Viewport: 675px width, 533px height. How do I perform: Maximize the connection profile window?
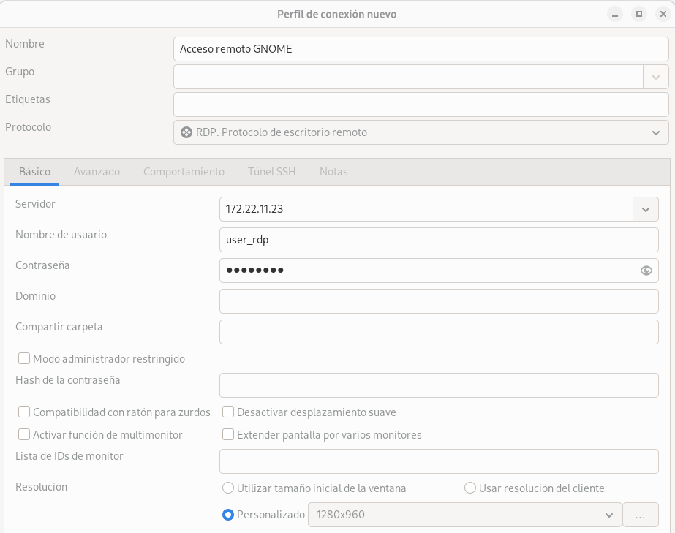coord(639,14)
